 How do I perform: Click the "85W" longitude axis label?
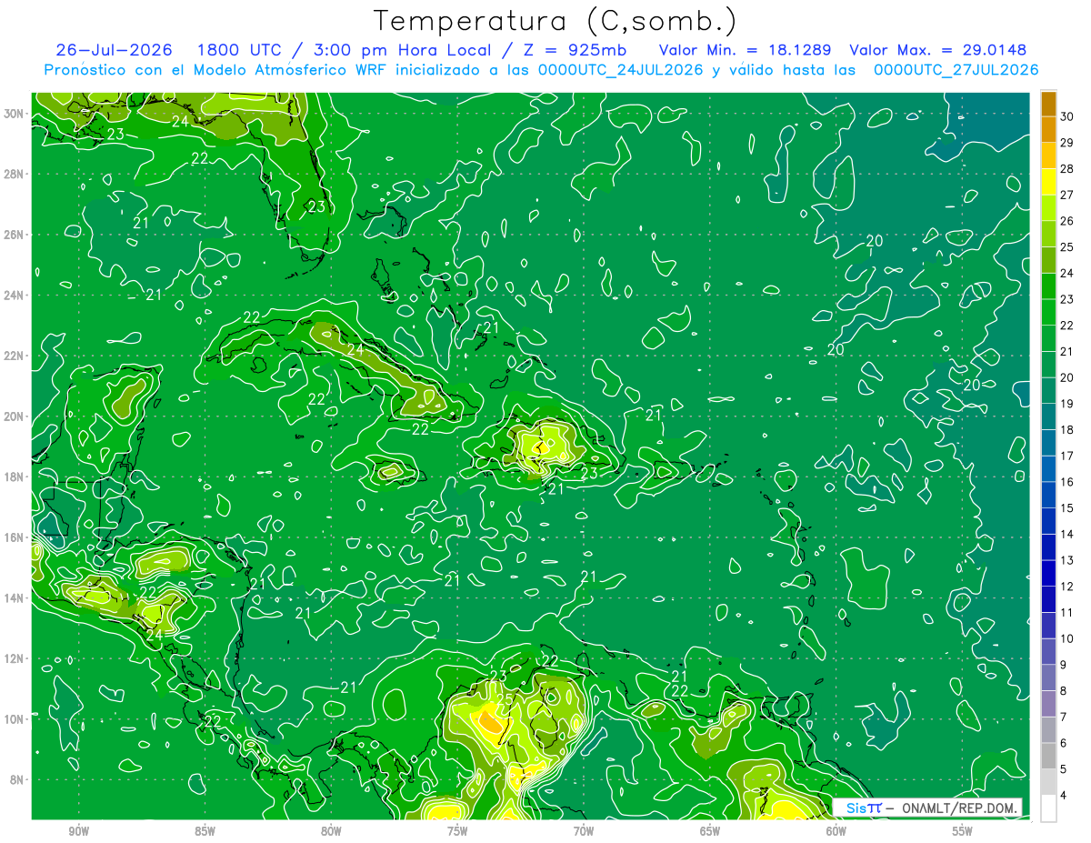pyautogui.click(x=205, y=831)
